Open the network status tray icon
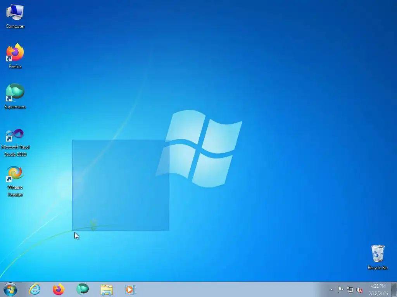The width and height of the screenshot is (397, 297). [x=350, y=290]
